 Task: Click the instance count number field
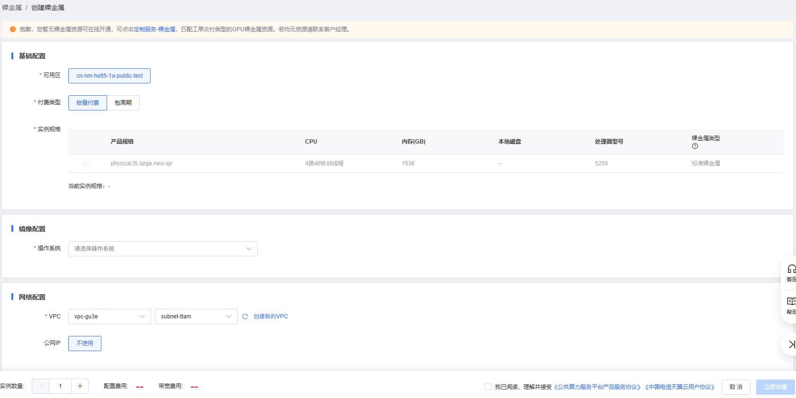60,386
